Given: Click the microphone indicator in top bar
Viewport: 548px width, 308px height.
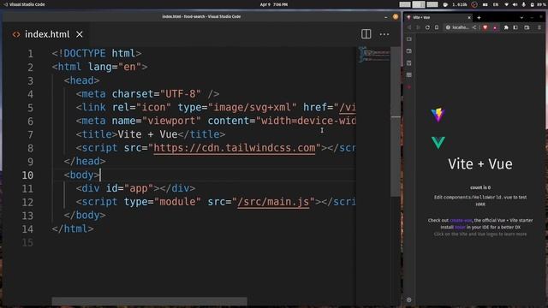Looking at the screenshot, I should 523,4.
